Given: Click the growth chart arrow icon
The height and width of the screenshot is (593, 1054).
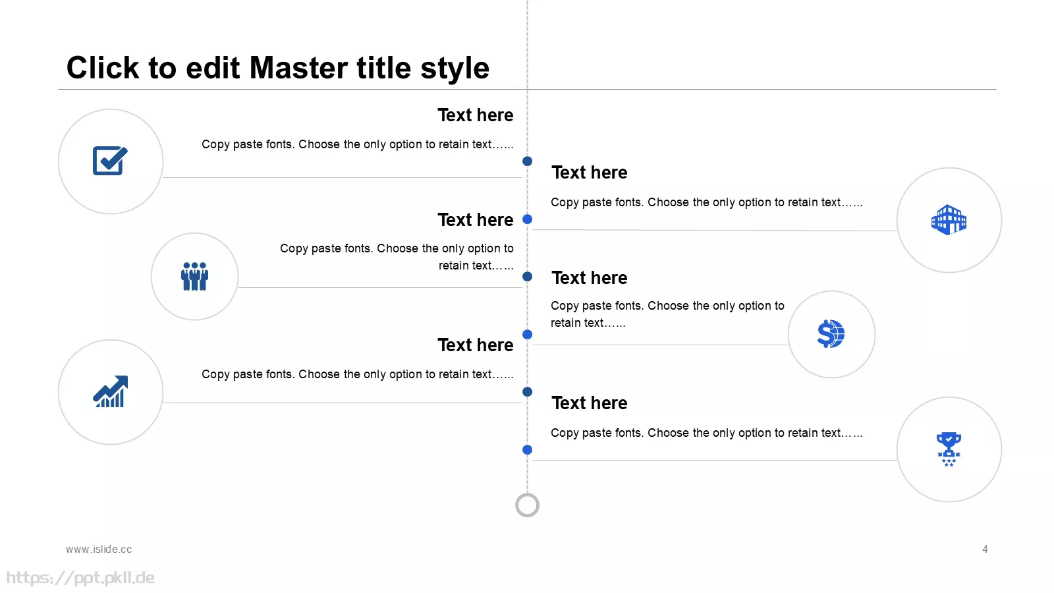Looking at the screenshot, I should point(110,392).
